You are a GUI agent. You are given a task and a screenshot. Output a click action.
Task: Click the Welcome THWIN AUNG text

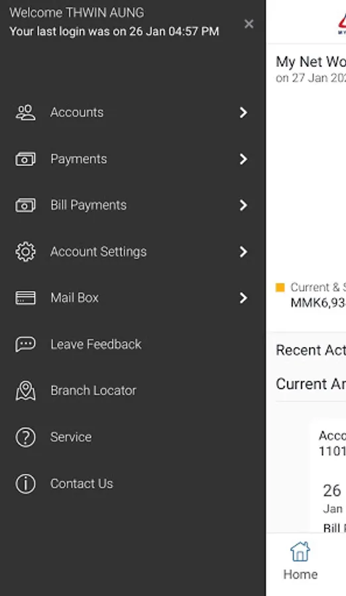click(77, 13)
